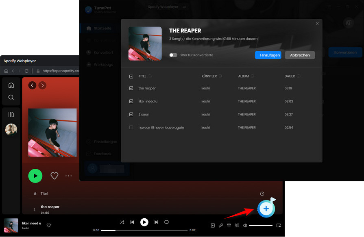
Task: Open the Now Playing view icon
Action: [213, 225]
